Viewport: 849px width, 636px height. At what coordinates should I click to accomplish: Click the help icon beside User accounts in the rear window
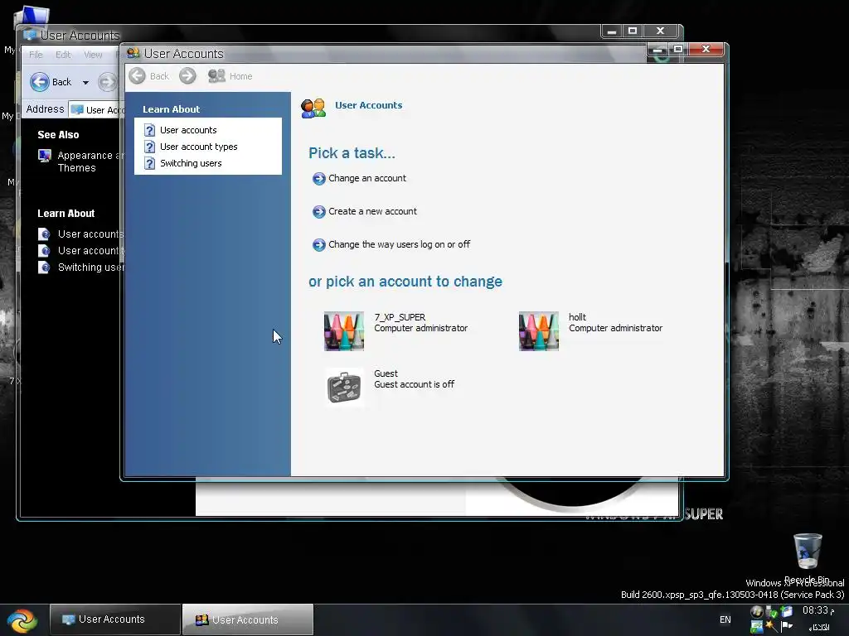click(x=44, y=234)
